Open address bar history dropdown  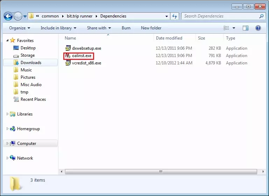coord(167,16)
